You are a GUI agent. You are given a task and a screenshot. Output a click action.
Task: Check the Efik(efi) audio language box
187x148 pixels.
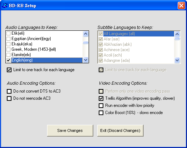(x=8, y=33)
